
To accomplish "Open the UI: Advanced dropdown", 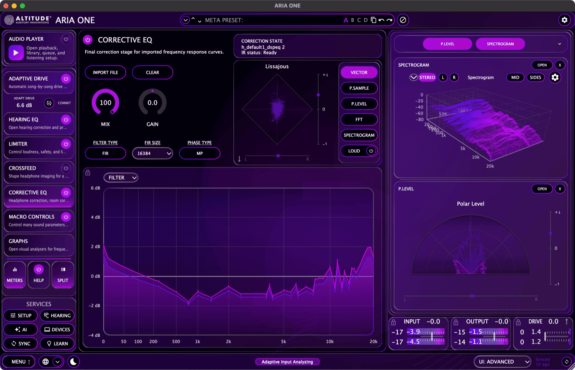I will pyautogui.click(x=503, y=362).
